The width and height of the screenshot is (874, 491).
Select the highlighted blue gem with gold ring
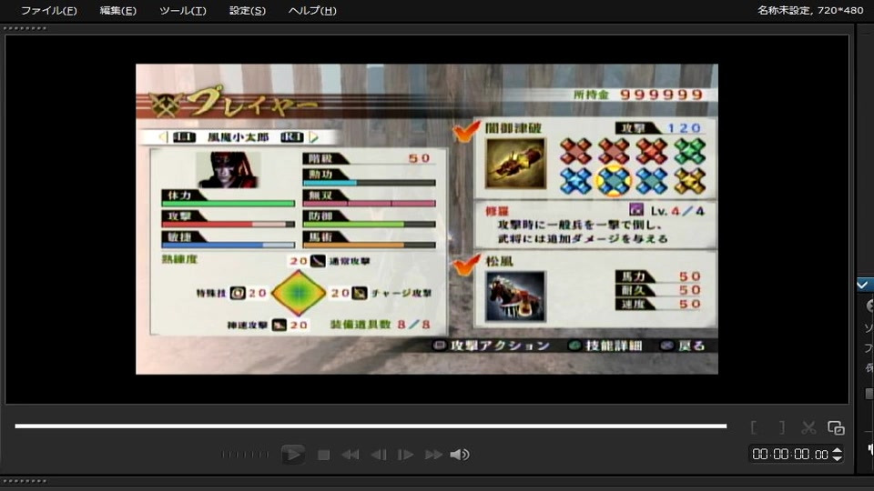pyautogui.click(x=613, y=181)
